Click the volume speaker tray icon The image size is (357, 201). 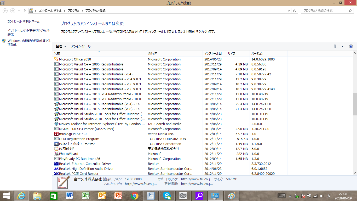coord(322,196)
